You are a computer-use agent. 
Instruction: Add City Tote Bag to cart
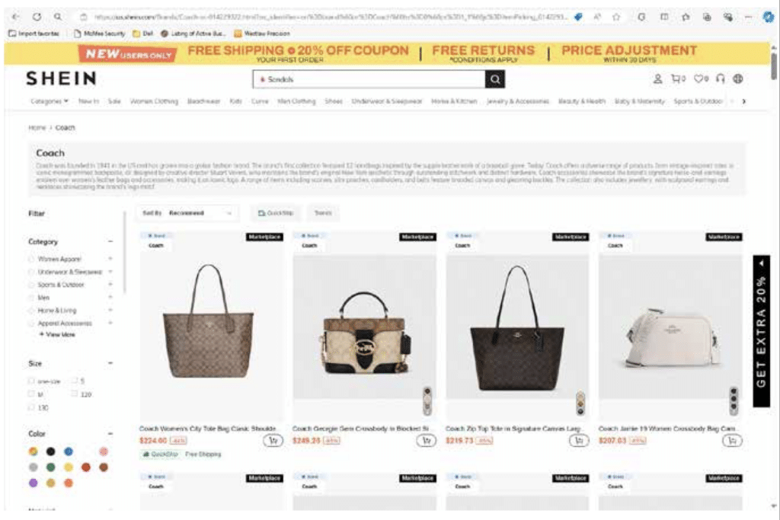(273, 441)
